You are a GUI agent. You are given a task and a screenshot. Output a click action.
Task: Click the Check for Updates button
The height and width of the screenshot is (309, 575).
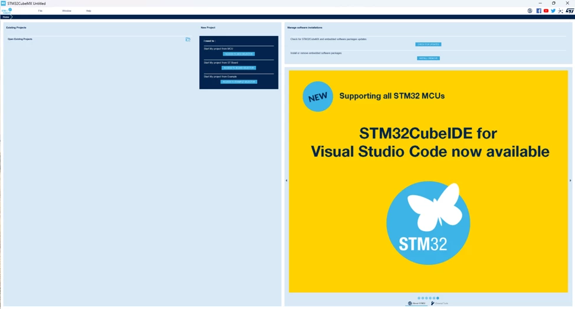tap(428, 44)
